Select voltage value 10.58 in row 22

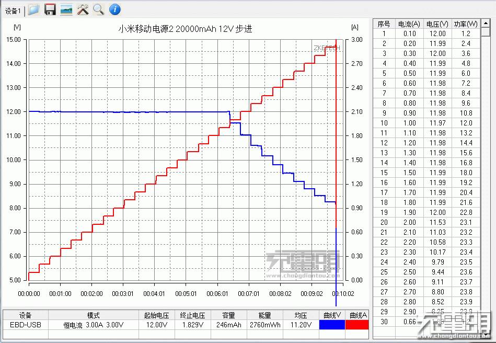437,243
